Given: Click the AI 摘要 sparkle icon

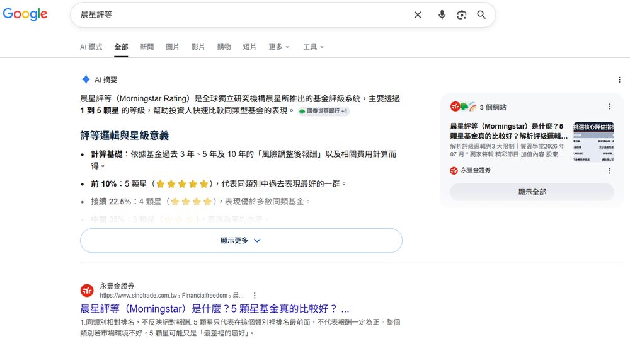Looking at the screenshot, I should 86,79.
